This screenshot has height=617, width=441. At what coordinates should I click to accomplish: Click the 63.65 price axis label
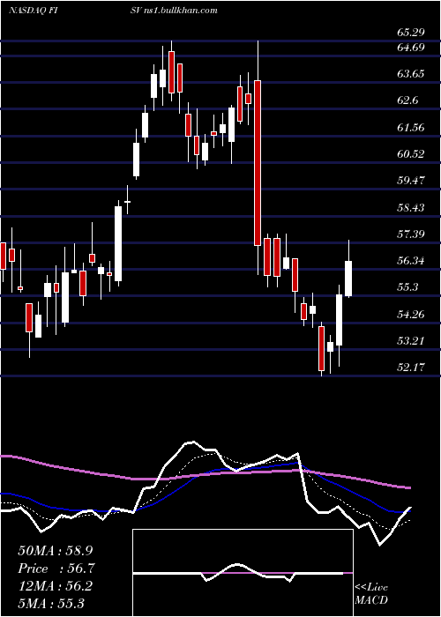pyautogui.click(x=411, y=73)
